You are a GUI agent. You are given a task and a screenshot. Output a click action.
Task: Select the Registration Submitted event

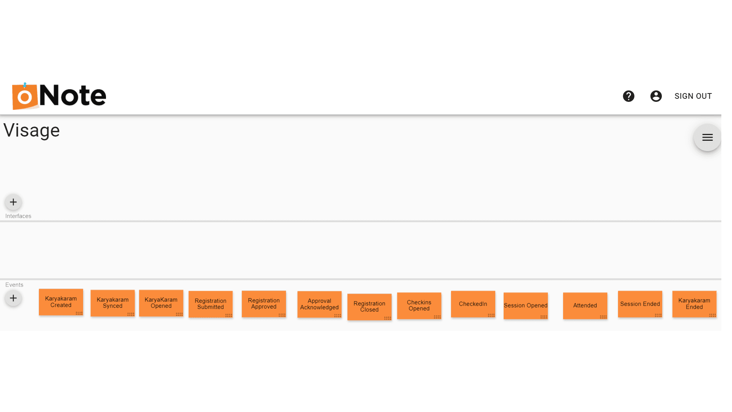[x=210, y=304]
